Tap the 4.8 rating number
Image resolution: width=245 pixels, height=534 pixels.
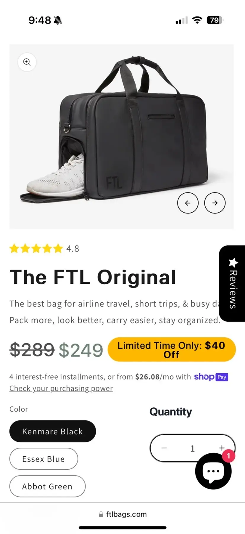(73, 248)
